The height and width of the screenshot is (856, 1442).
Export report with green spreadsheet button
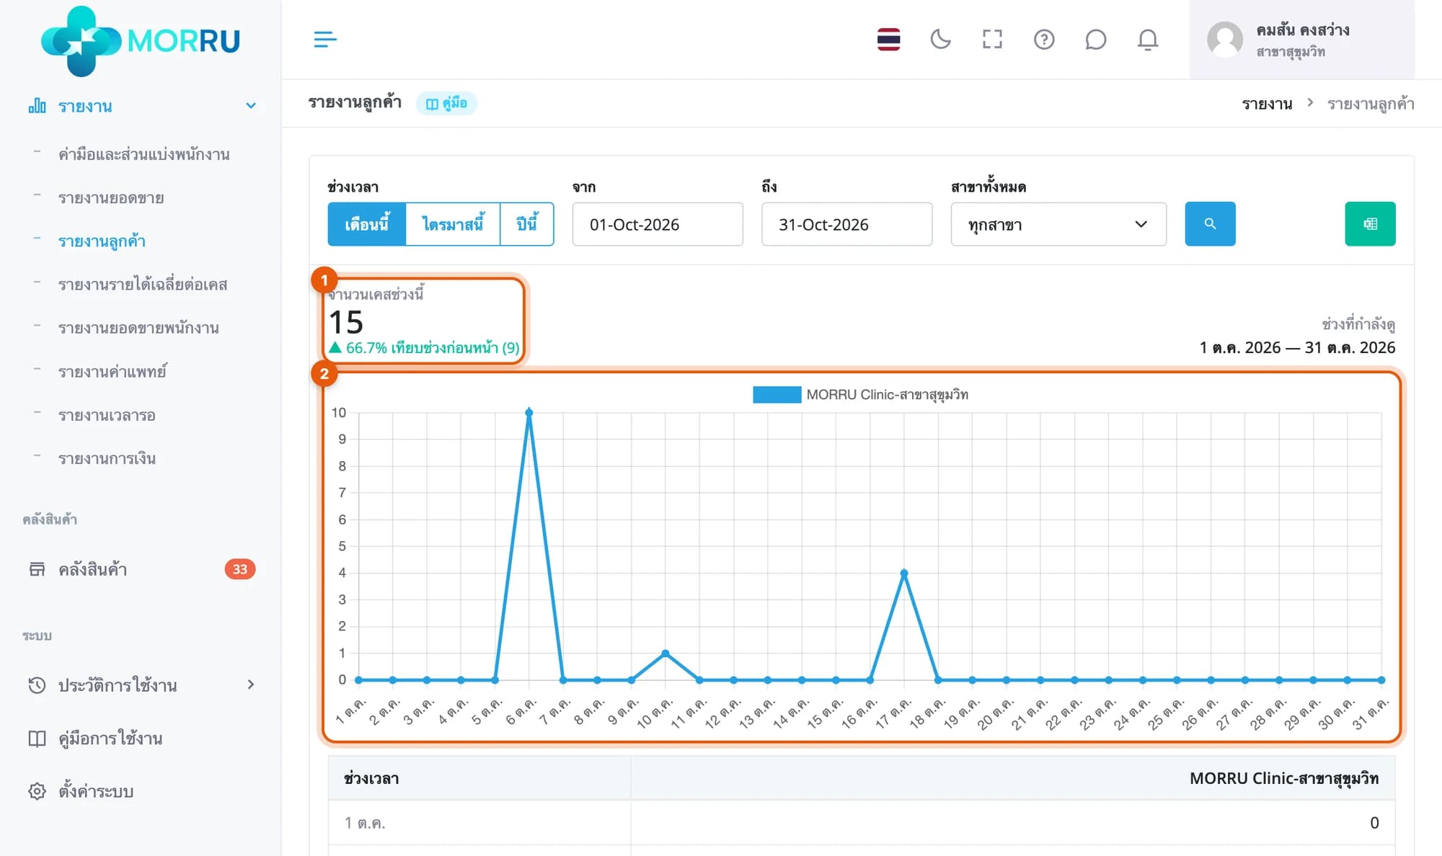[1370, 224]
